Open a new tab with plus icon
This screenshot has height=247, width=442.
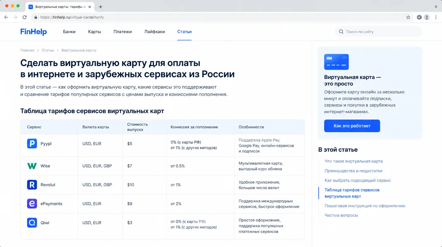pos(101,7)
